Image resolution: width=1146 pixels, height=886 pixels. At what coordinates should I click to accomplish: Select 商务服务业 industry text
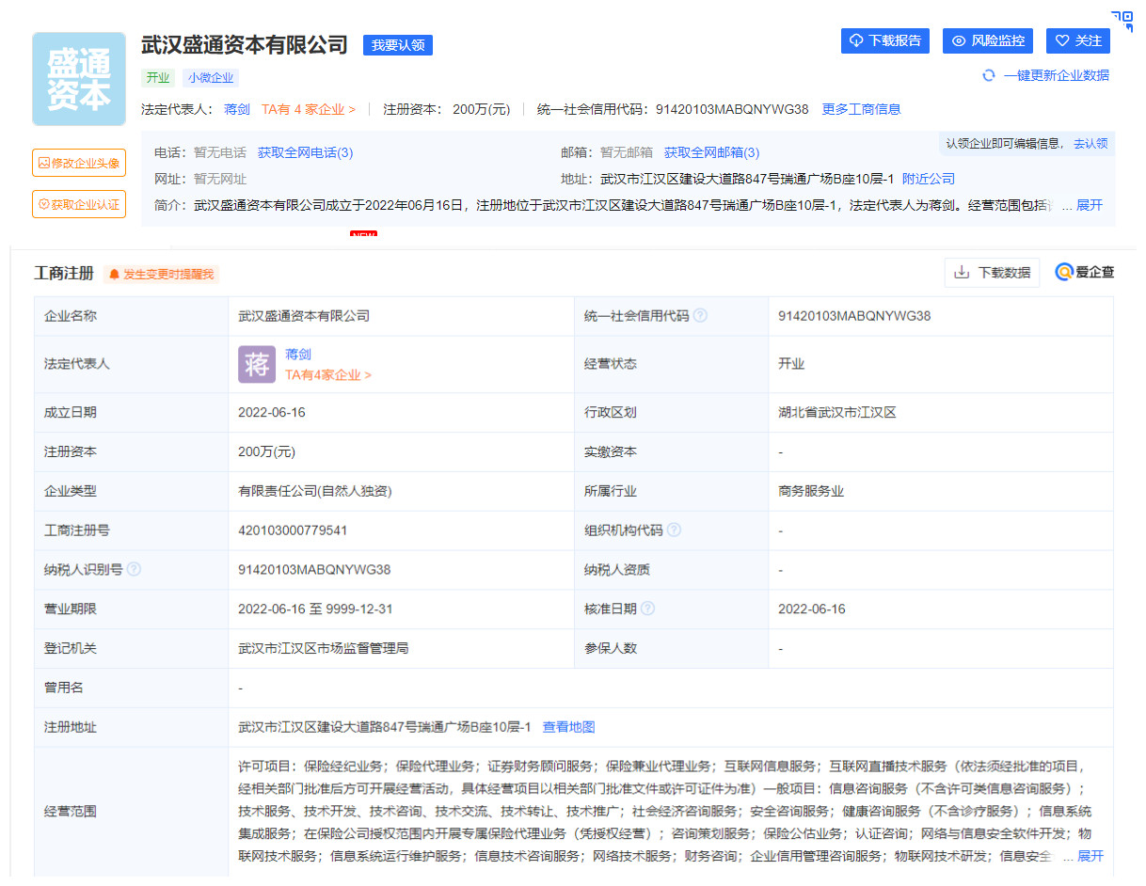click(x=811, y=491)
